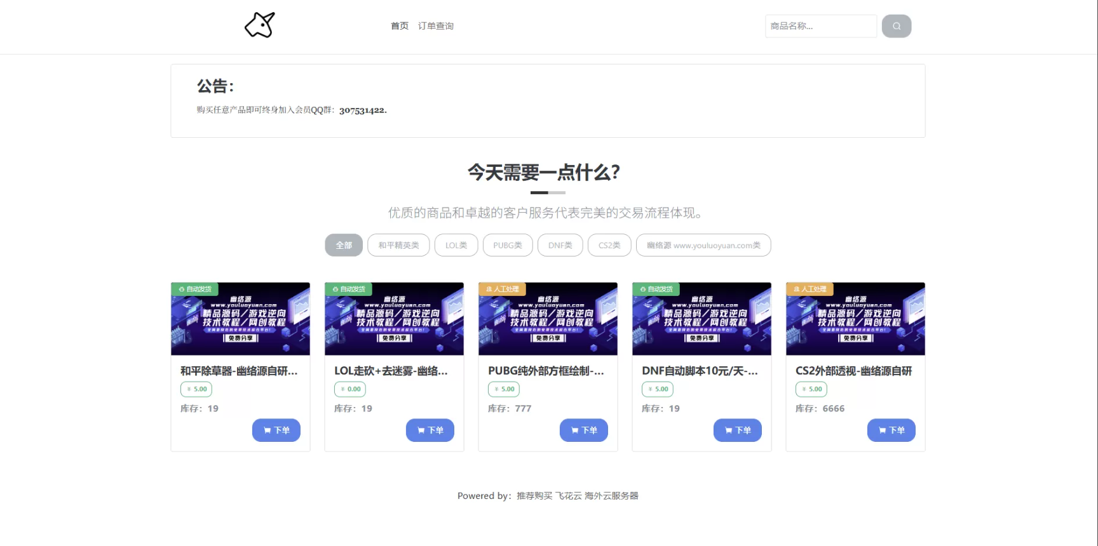
Task: Follow the 飞花云 footer link
Action: coord(568,496)
